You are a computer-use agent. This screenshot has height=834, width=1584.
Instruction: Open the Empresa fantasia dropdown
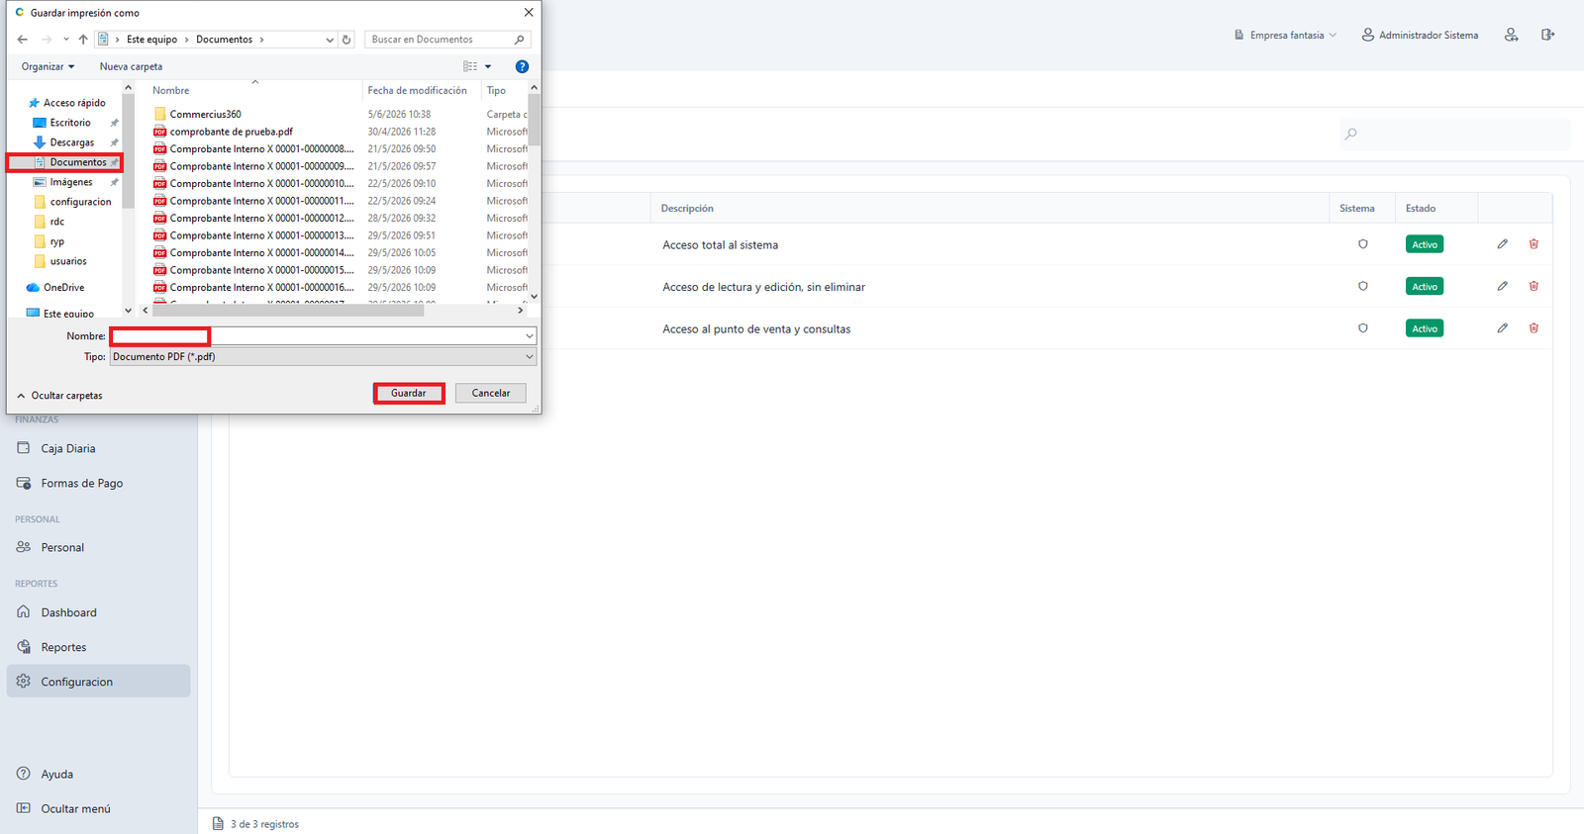[1285, 35]
